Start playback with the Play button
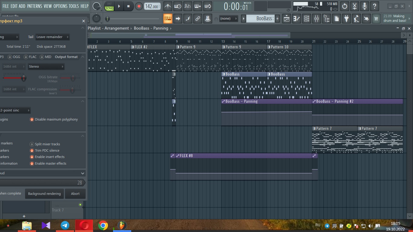413x232 pixels. point(119,6)
